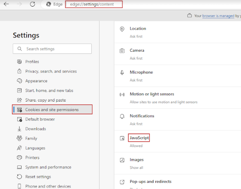
Task: Select Cookies and site permissions
Action: (52, 109)
